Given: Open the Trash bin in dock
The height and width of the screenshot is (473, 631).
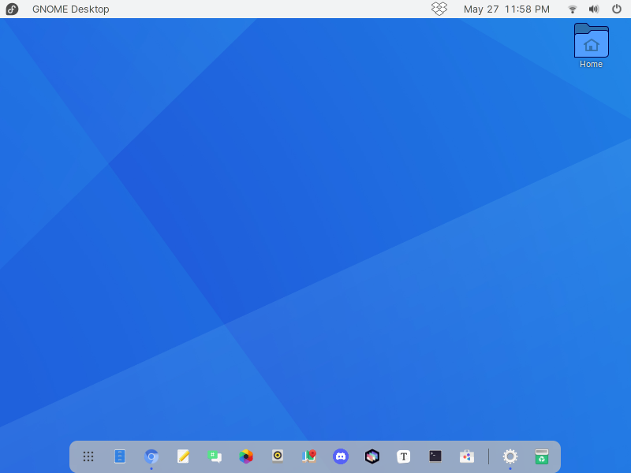Looking at the screenshot, I should click(x=542, y=456).
